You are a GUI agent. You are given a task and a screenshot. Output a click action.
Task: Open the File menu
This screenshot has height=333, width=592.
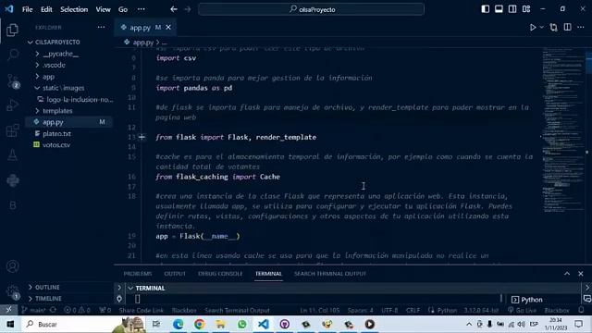coord(27,9)
